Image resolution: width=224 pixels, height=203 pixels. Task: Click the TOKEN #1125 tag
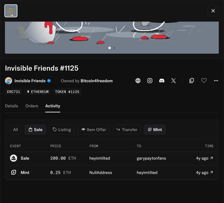pos(67,92)
